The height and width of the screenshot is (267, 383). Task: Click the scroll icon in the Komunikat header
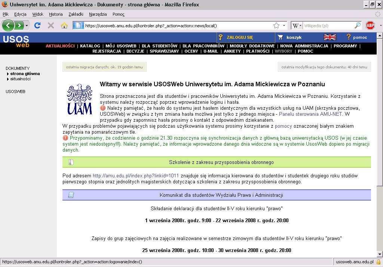click(71, 195)
